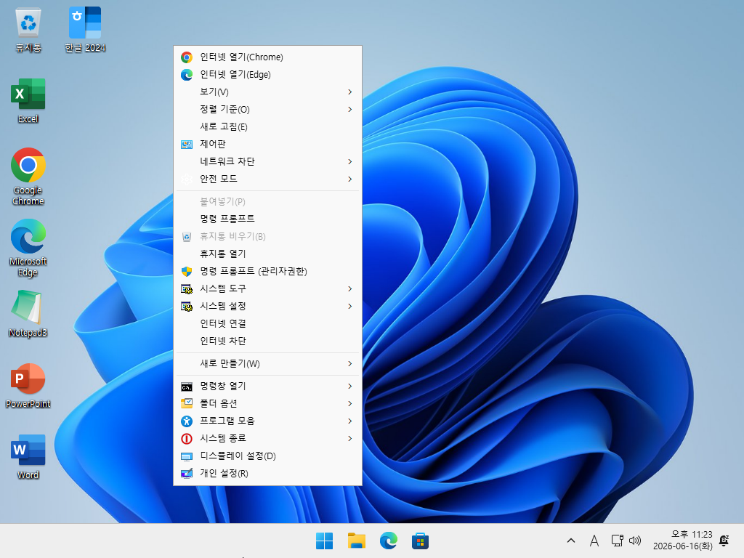Choose 인터넷 열기(Edge) in context menu
Viewport: 744px width, 558px height.
point(267,75)
